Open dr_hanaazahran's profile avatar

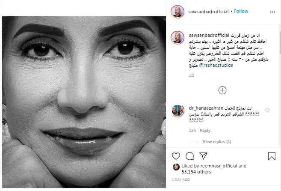pyautogui.click(x=178, y=111)
